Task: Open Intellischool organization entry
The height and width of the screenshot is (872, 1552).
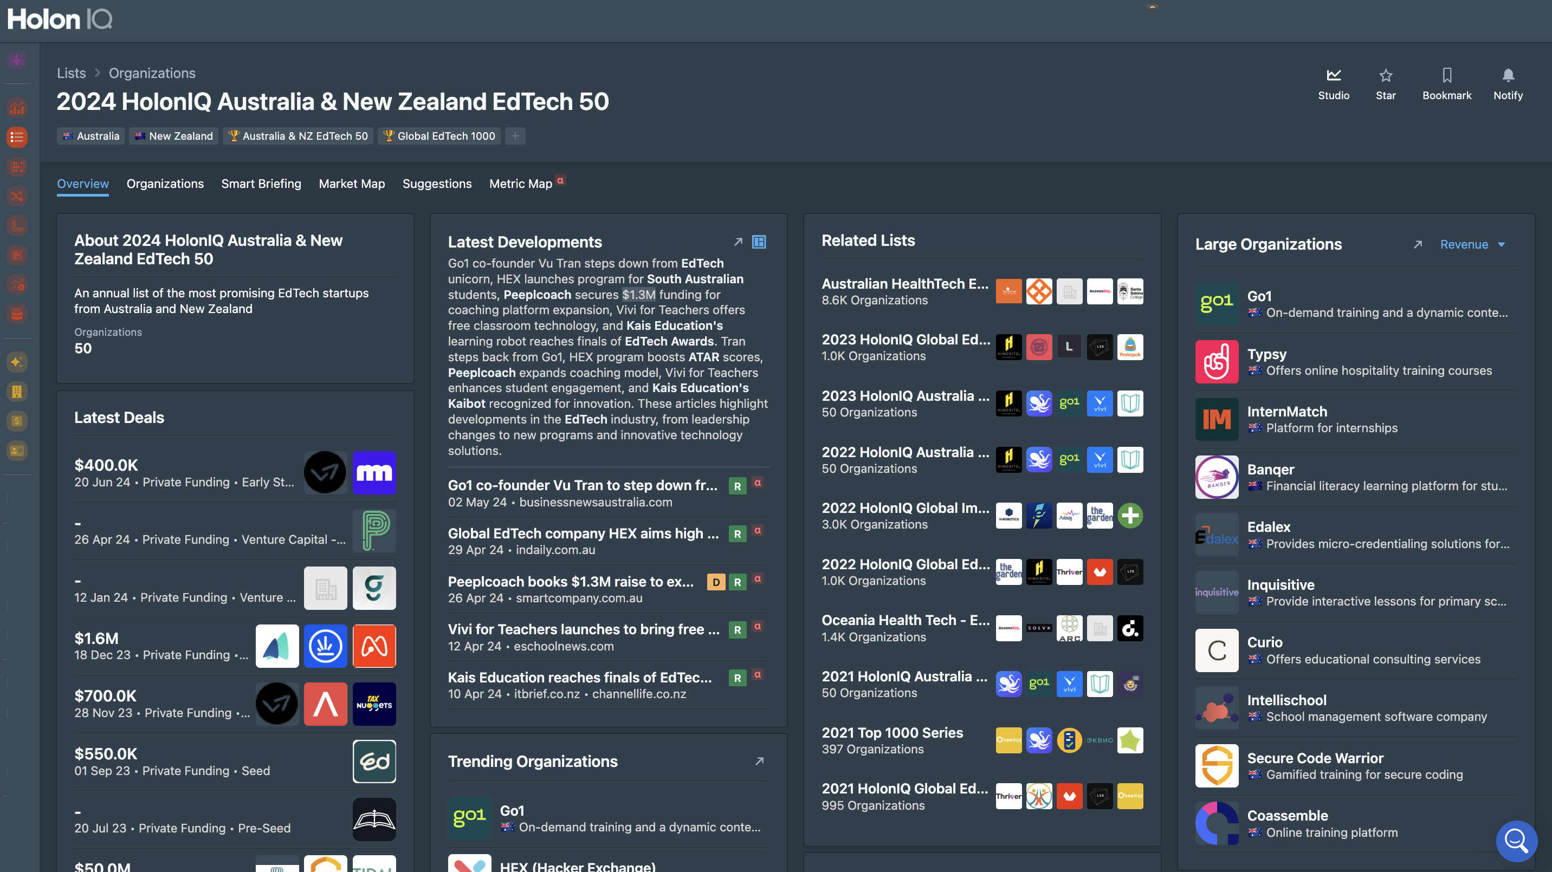Action: (1356, 708)
